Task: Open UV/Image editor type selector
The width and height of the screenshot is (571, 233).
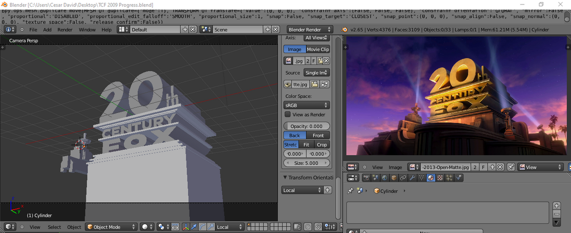Action: [x=353, y=167]
